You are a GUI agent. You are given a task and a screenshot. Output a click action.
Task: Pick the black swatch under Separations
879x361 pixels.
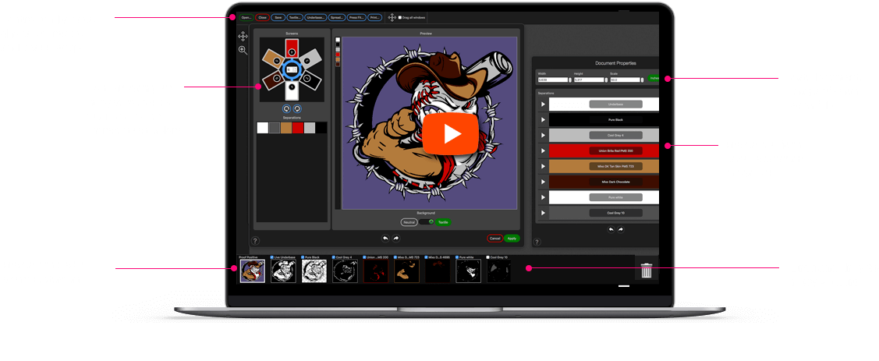coord(321,128)
